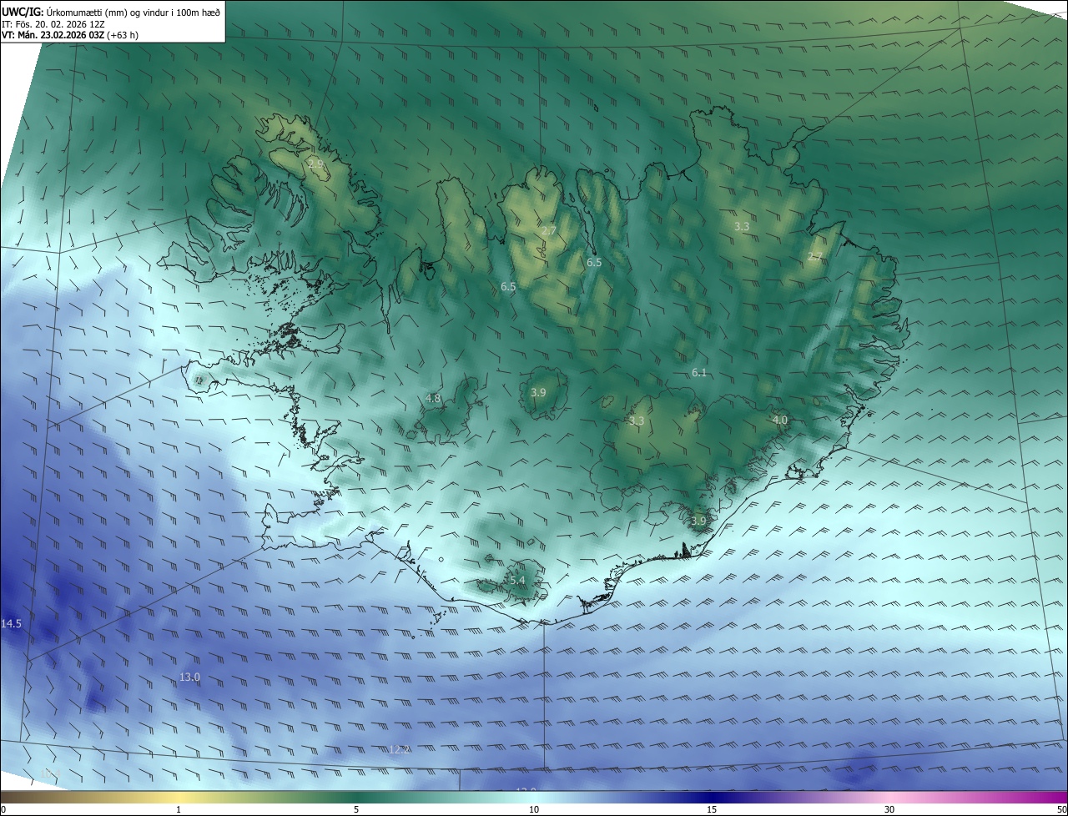Click the colour scale tick label 1
Viewport: 1068px width, 816px height.
179,809
